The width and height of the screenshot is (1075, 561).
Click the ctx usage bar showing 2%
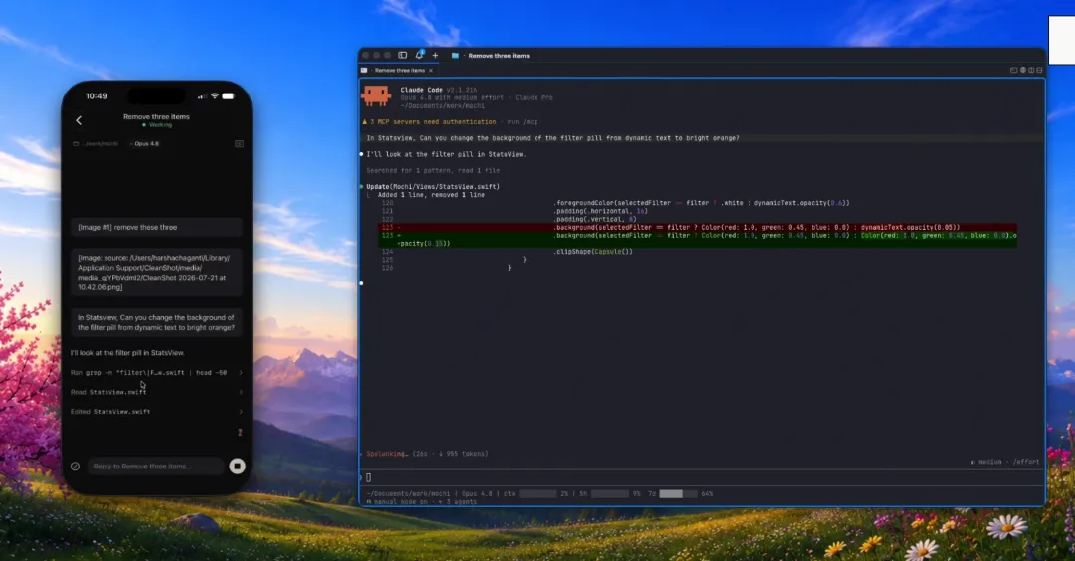click(537, 494)
